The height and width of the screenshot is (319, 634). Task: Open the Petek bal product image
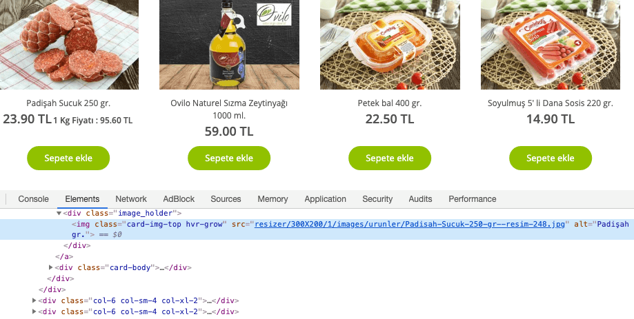[390, 44]
